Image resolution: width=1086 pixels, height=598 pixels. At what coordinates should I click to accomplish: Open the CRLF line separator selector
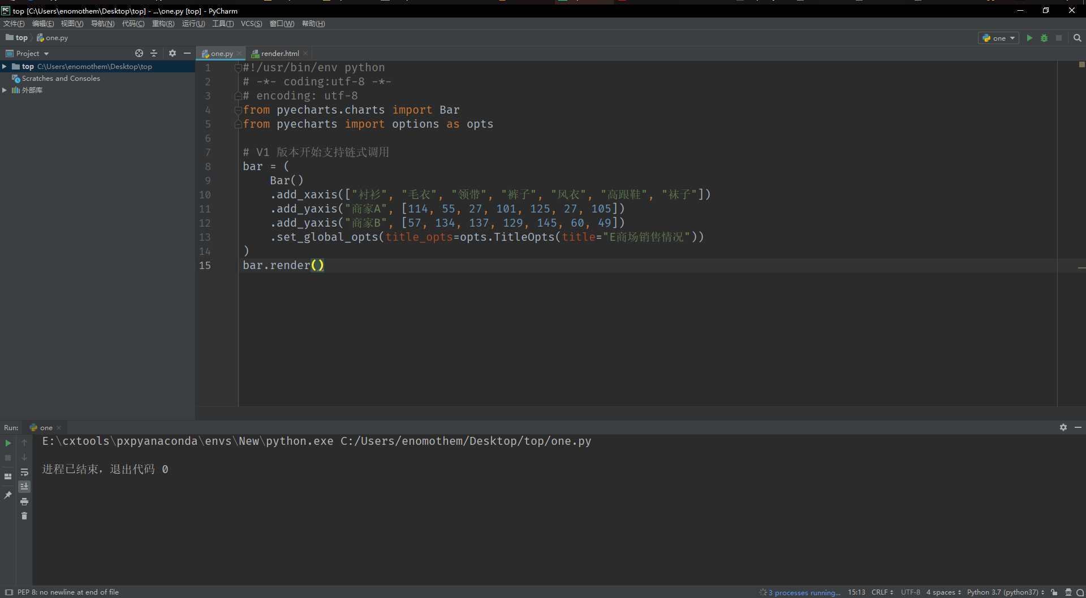point(882,592)
